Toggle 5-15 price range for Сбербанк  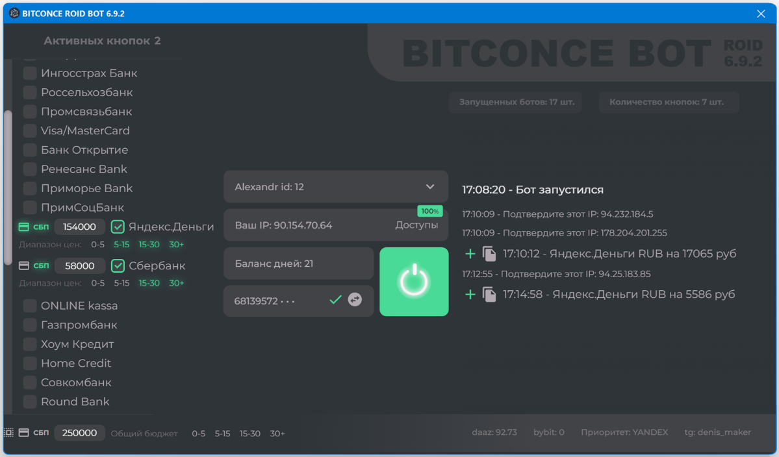[121, 283]
